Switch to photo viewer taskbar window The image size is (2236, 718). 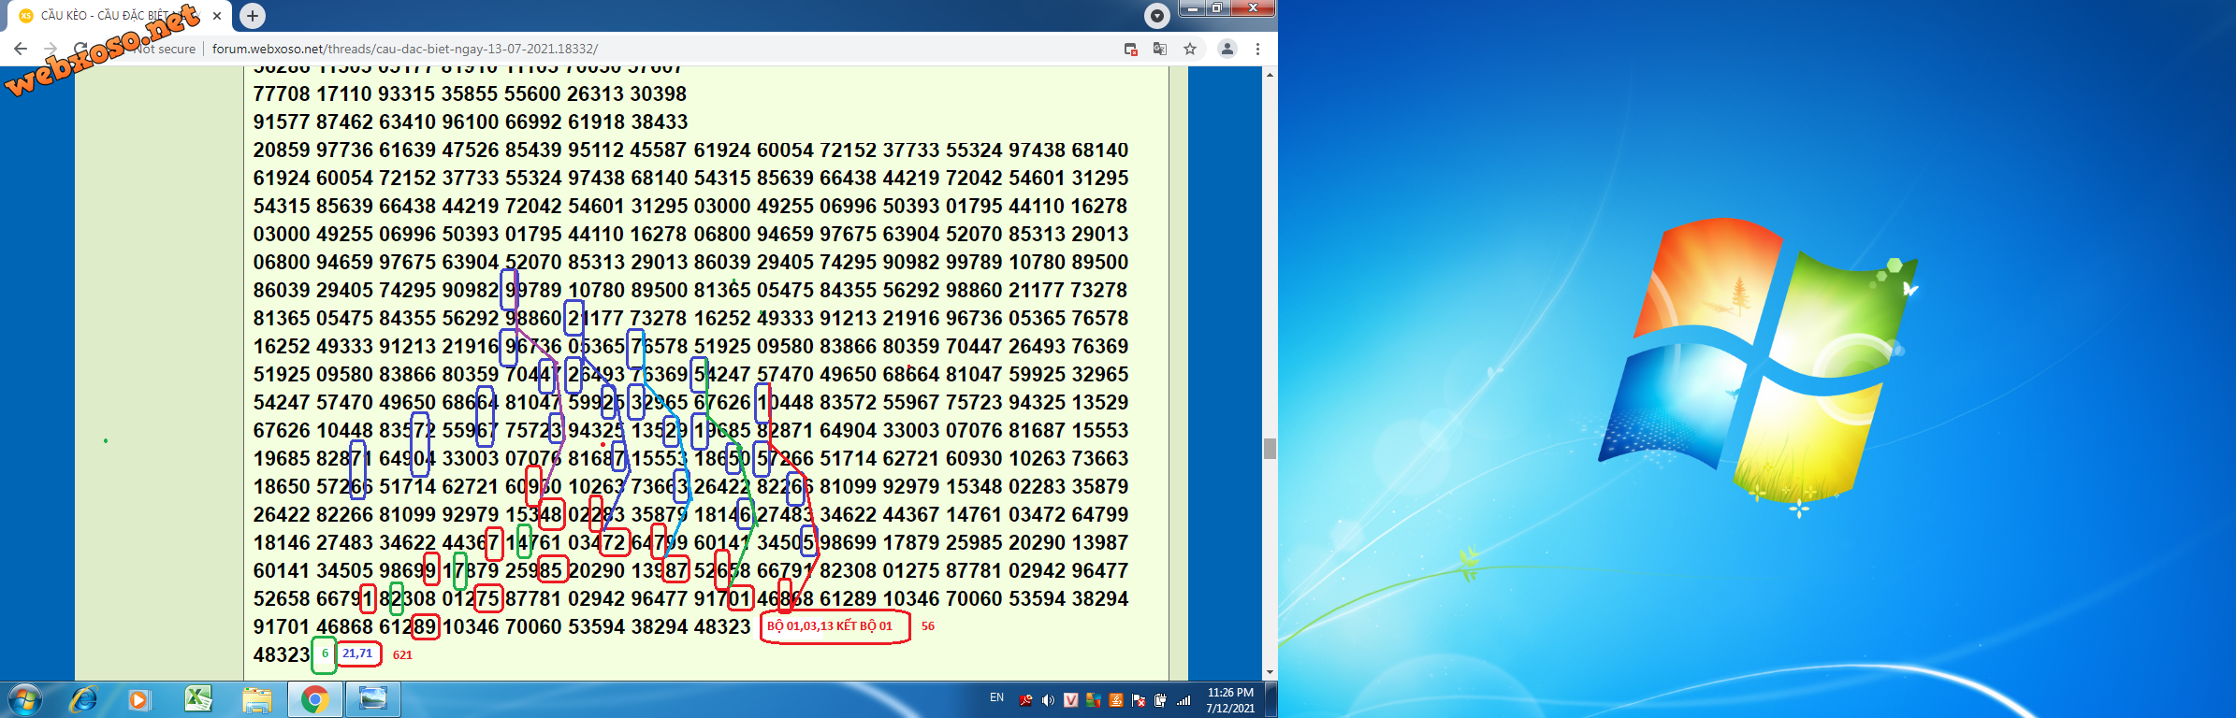(x=373, y=699)
